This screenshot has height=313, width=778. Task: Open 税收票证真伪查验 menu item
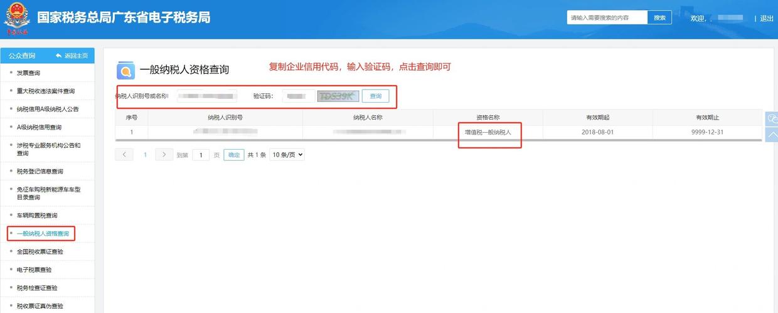tap(40, 306)
